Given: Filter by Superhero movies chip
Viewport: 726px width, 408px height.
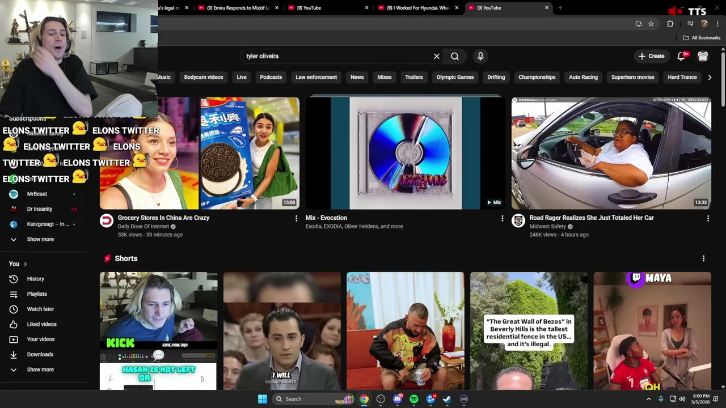Looking at the screenshot, I should pos(633,77).
